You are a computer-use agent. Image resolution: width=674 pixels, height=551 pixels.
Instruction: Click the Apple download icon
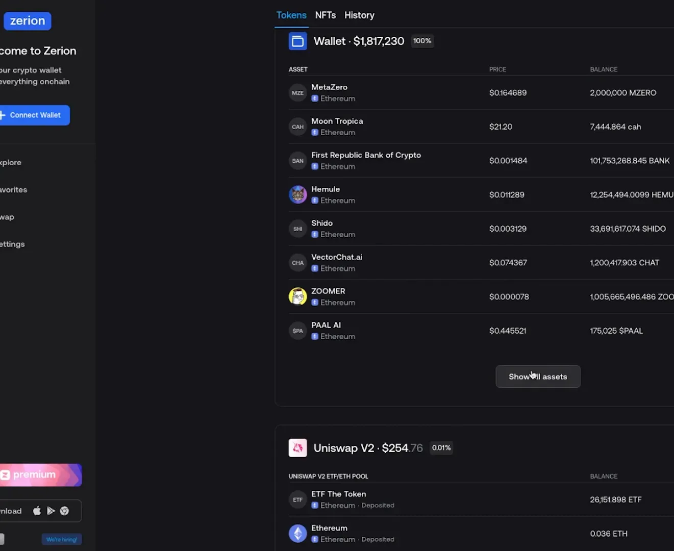tap(37, 511)
